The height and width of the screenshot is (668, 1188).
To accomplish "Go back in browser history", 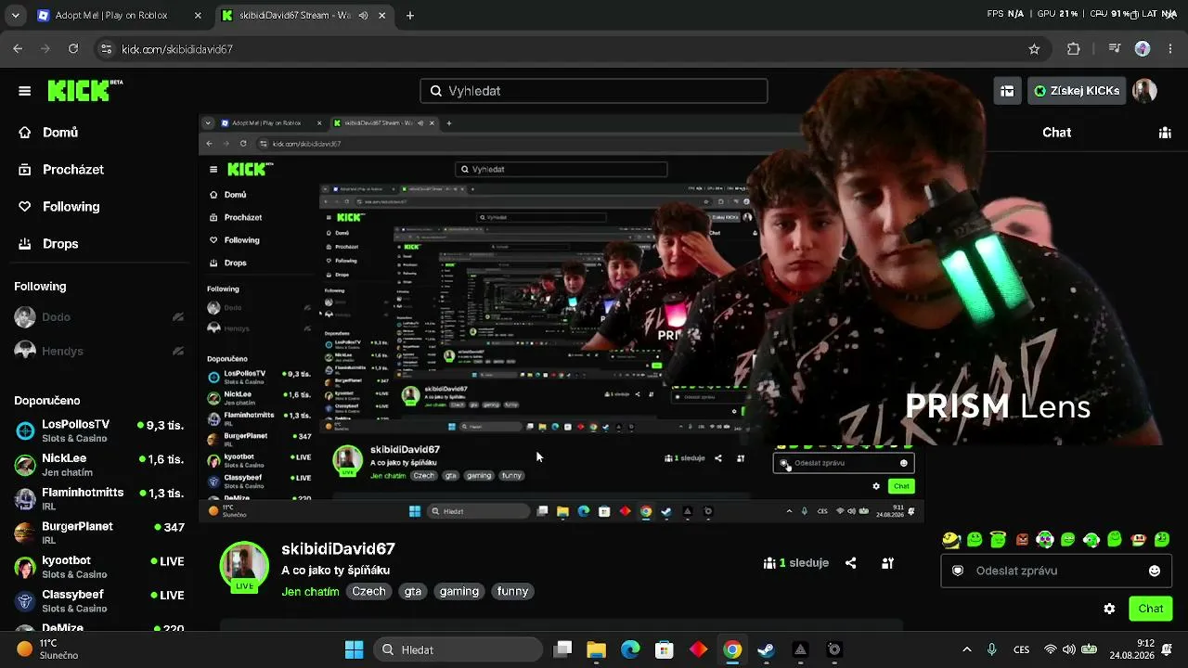I will tap(18, 49).
